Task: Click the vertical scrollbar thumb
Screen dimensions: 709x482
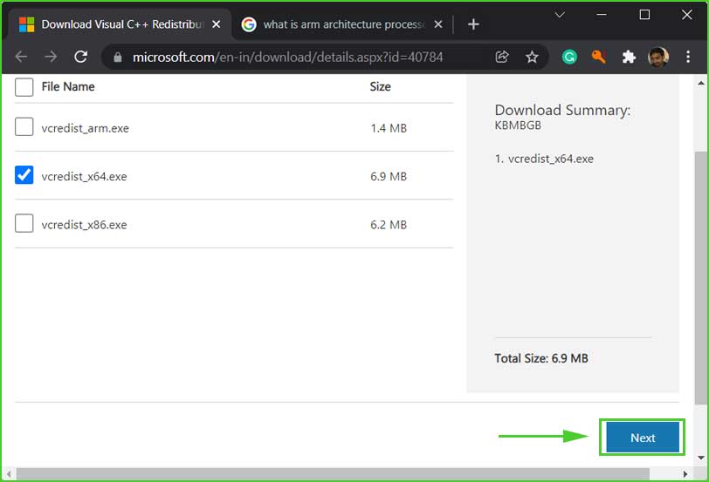Action: (x=701, y=277)
